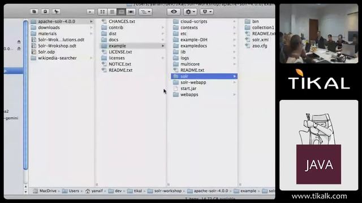Expand the contexts folder arrow
This screenshot has height=203, width=362.
pyautogui.click(x=235, y=28)
